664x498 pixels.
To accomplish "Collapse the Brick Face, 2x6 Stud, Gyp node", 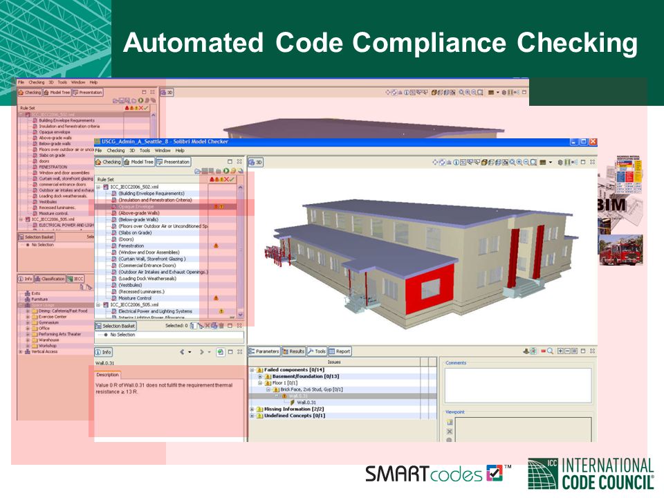I will pyautogui.click(x=268, y=389).
